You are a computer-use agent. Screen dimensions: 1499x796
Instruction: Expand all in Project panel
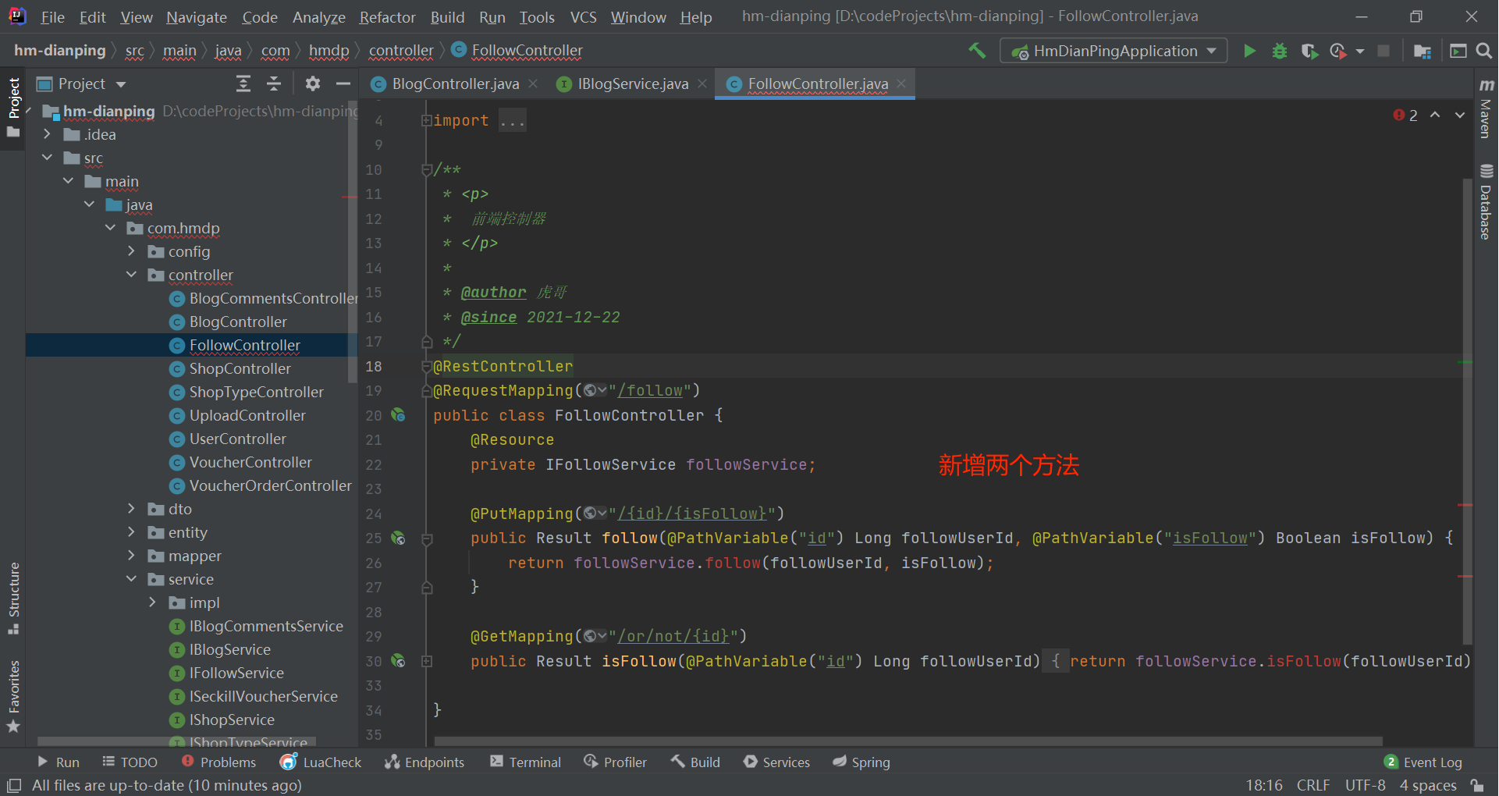click(243, 84)
